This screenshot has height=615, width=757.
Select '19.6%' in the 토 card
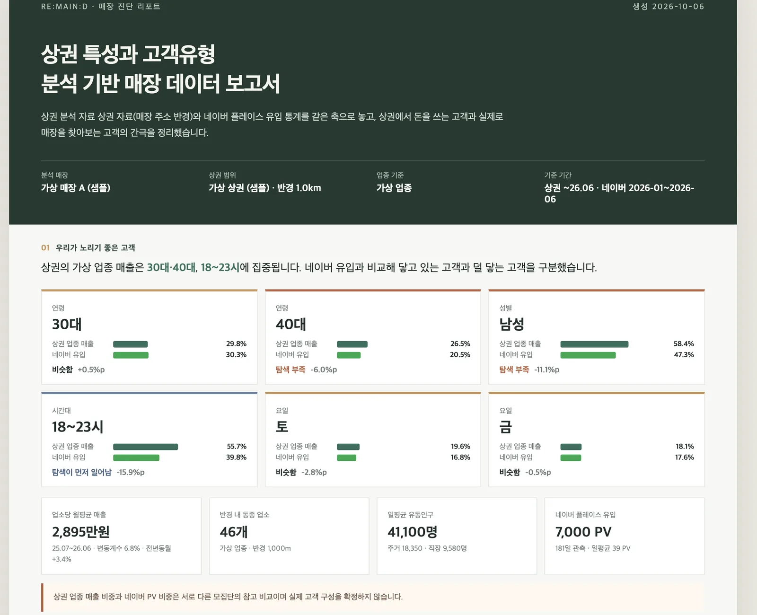[x=460, y=447]
